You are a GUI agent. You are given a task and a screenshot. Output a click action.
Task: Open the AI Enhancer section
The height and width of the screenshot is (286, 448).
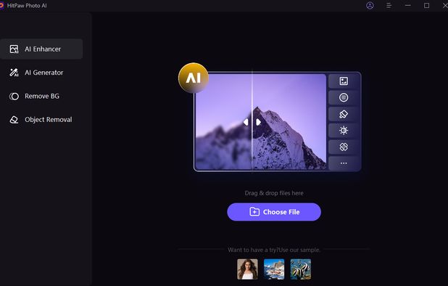coord(41,49)
